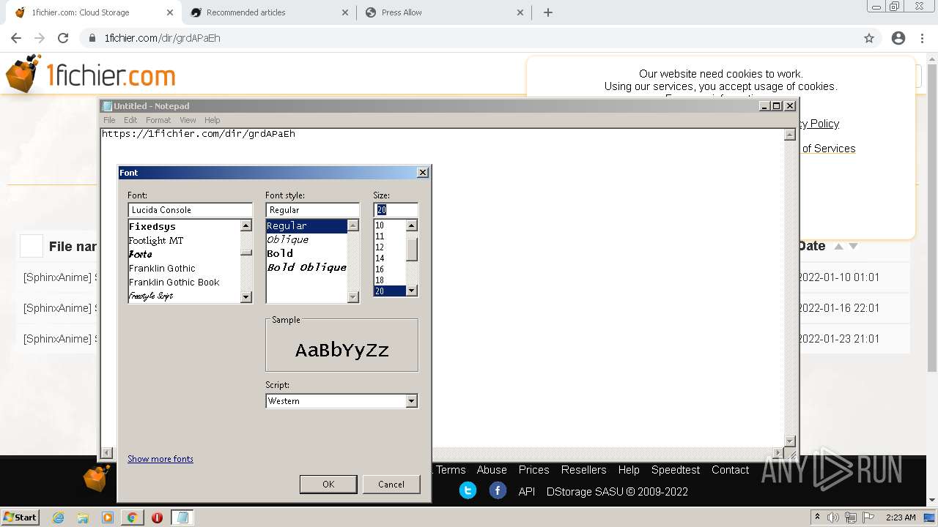This screenshot has width=938, height=527.
Task: Open Notepad View menu
Action: click(x=188, y=120)
